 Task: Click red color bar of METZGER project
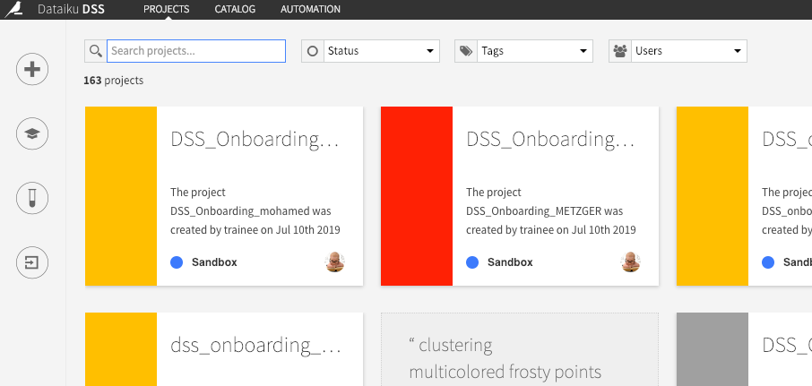click(x=417, y=196)
